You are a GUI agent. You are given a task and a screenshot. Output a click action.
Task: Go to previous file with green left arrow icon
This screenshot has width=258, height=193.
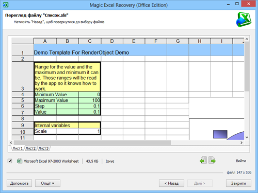point(203,160)
